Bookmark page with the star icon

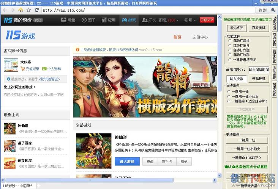[28, 10]
